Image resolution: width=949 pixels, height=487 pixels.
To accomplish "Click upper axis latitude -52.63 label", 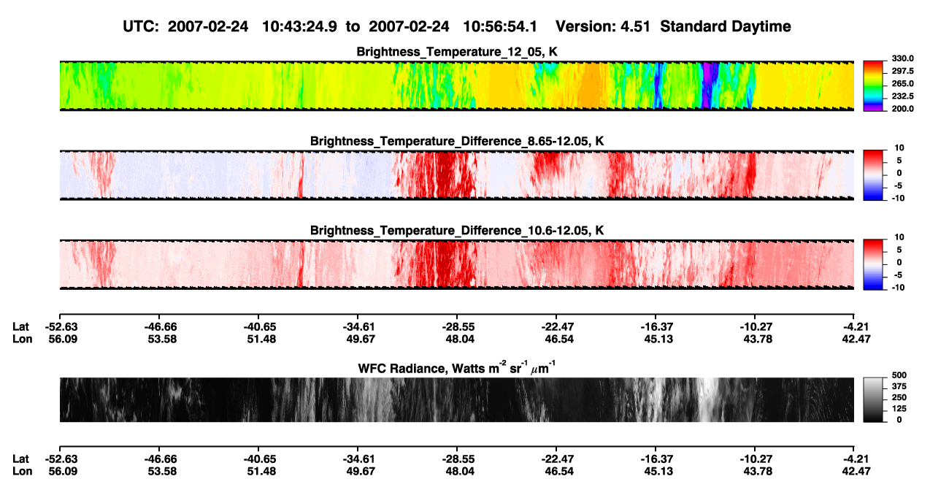I will tap(61, 326).
